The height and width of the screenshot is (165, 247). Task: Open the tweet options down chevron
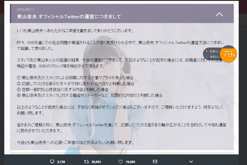click(191, 162)
